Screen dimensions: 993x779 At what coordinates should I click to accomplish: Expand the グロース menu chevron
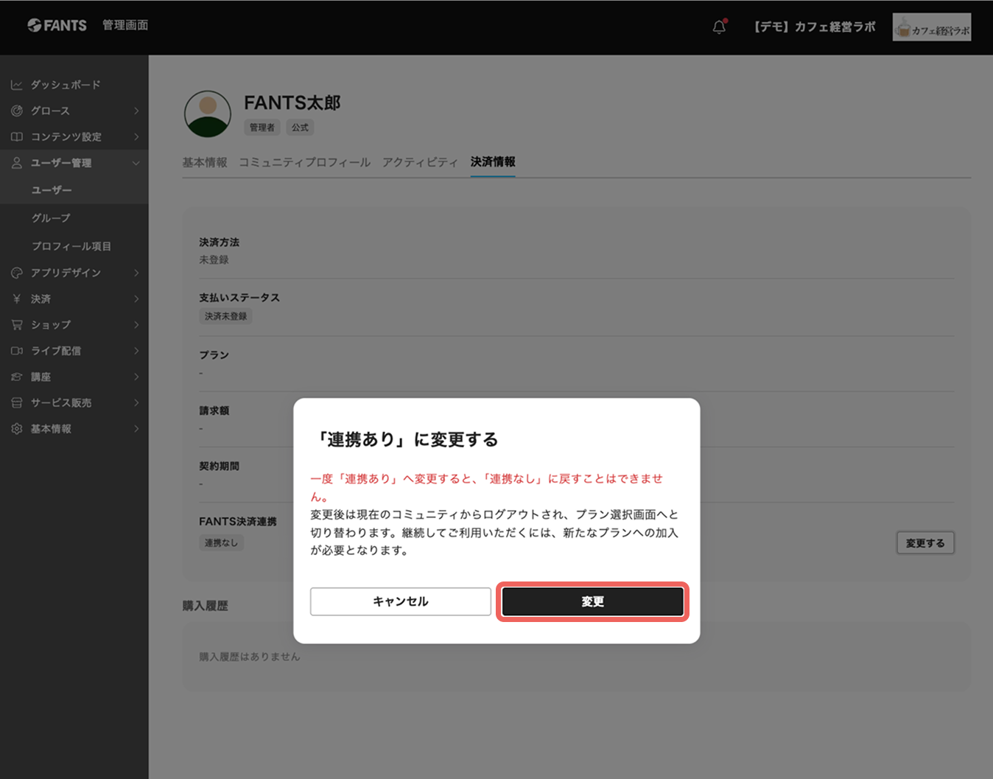pyautogui.click(x=136, y=111)
